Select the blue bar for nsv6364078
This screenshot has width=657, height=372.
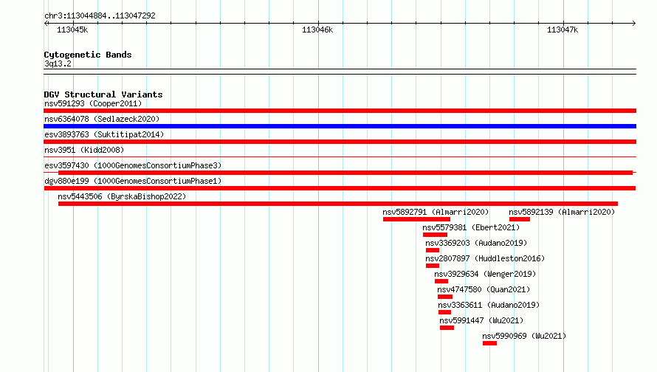pyautogui.click(x=340, y=126)
